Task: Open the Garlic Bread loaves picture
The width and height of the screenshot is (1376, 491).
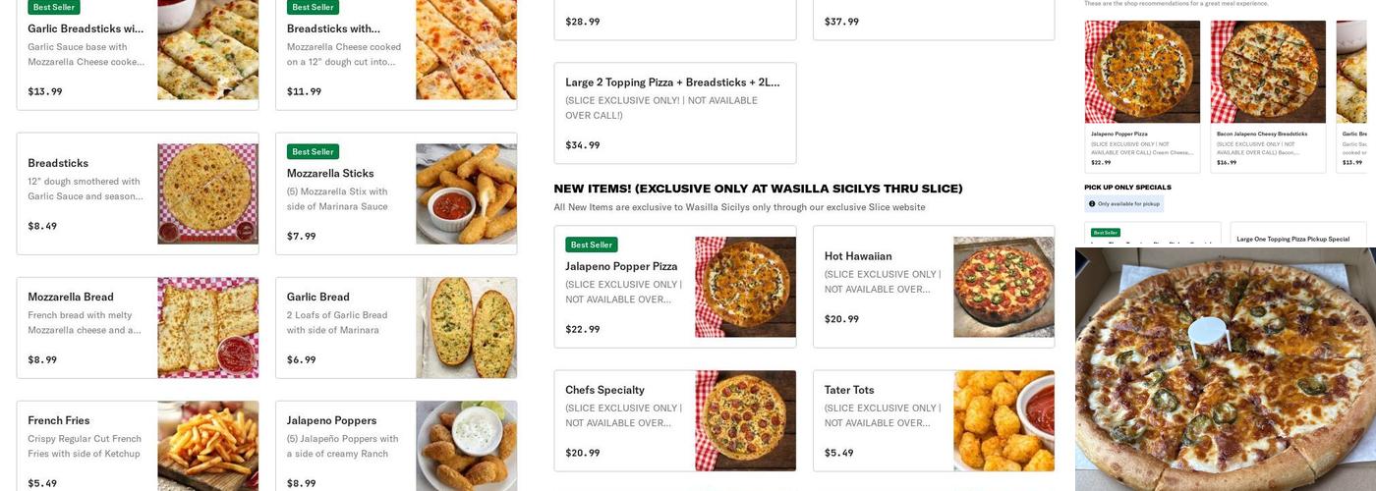Action: [466, 327]
